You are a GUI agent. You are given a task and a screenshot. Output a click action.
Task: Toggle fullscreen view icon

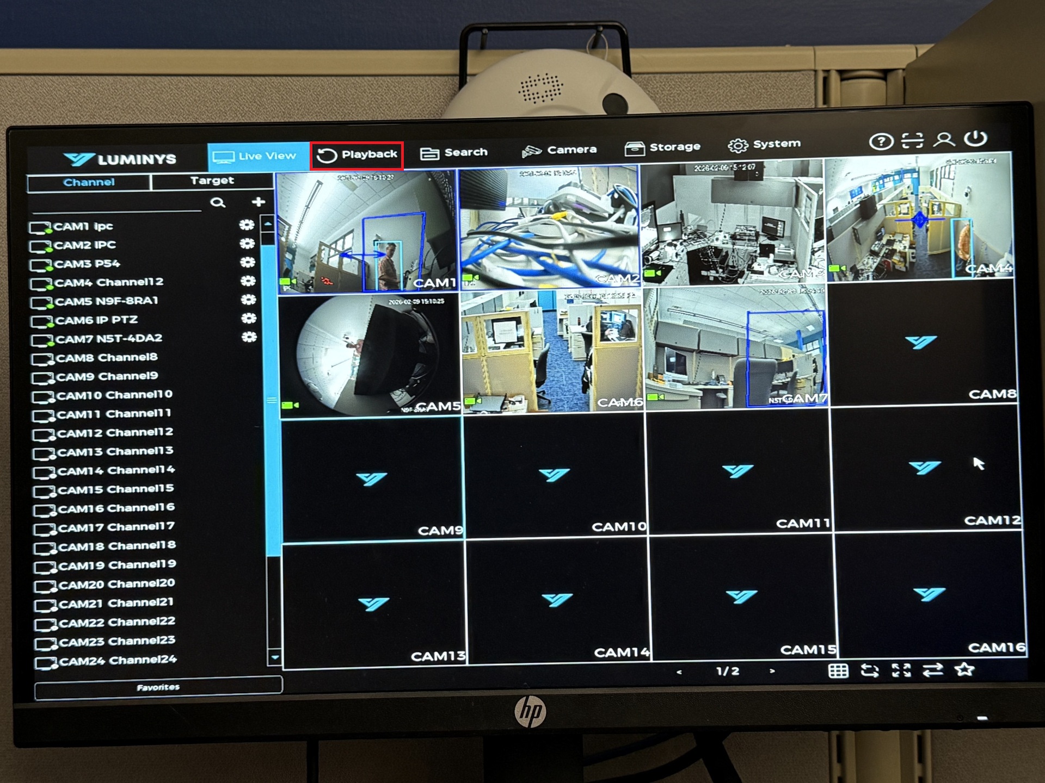click(x=901, y=670)
